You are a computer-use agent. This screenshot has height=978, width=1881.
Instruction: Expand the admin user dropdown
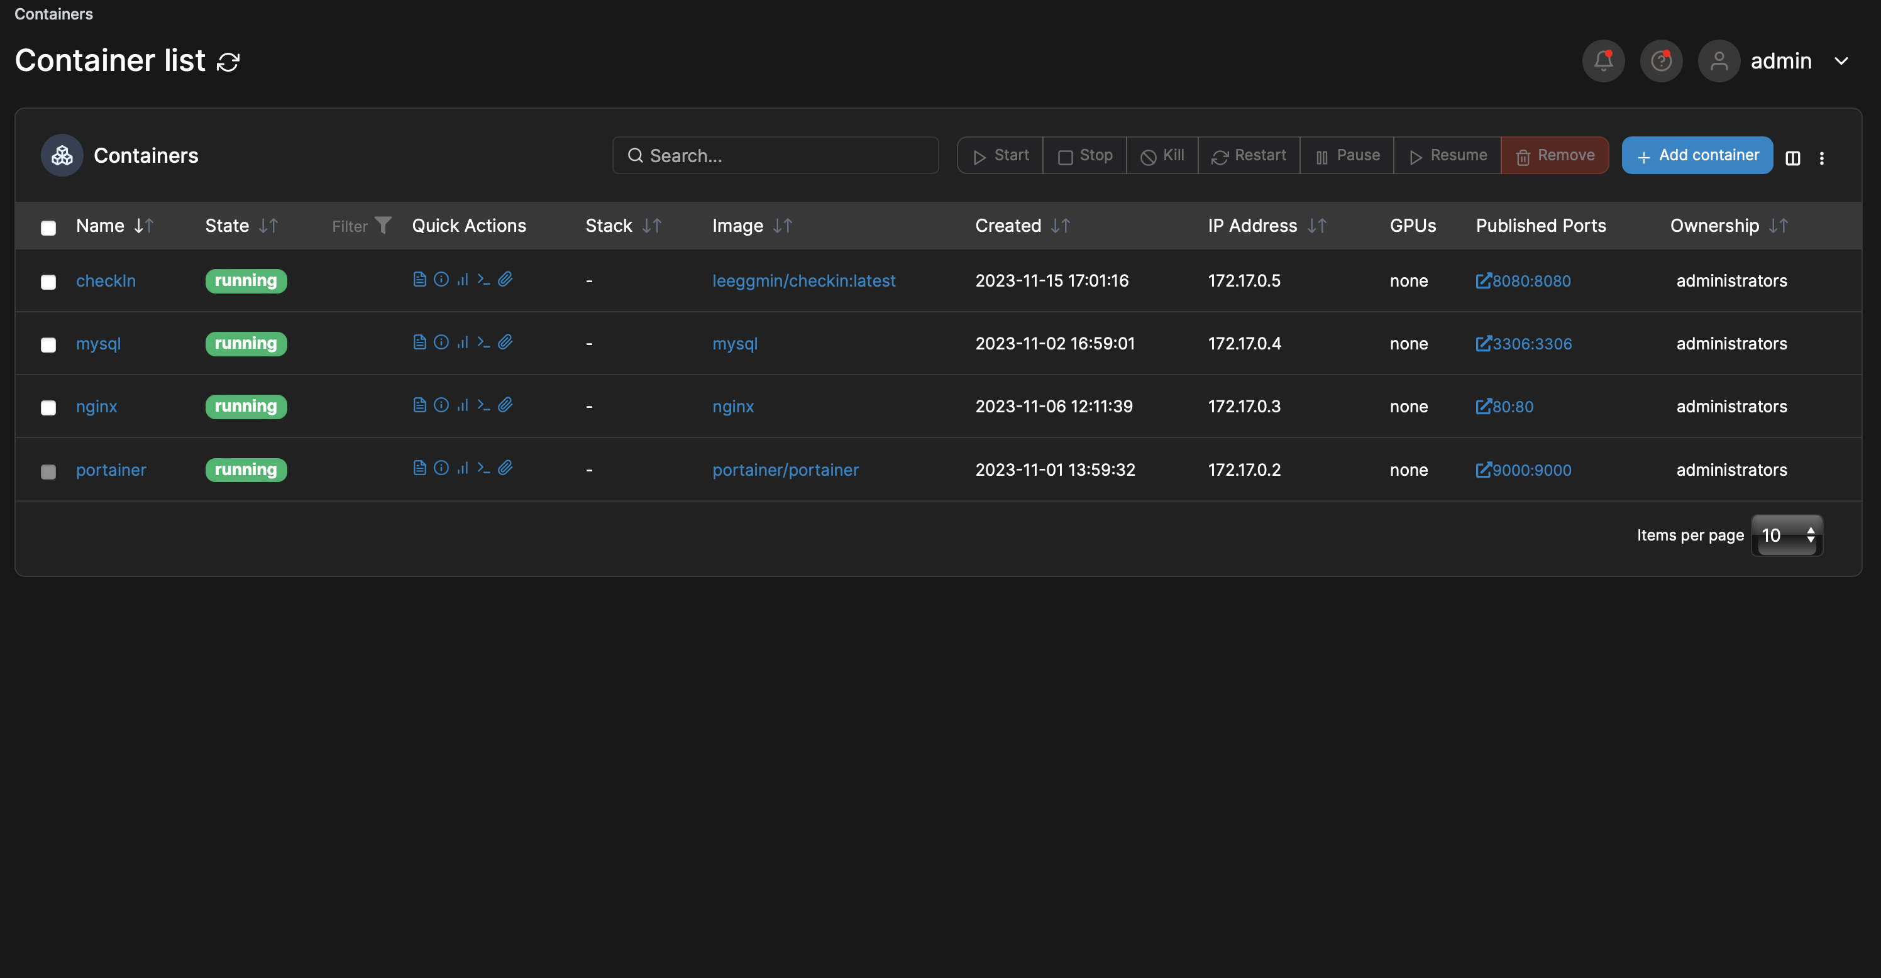click(x=1841, y=60)
